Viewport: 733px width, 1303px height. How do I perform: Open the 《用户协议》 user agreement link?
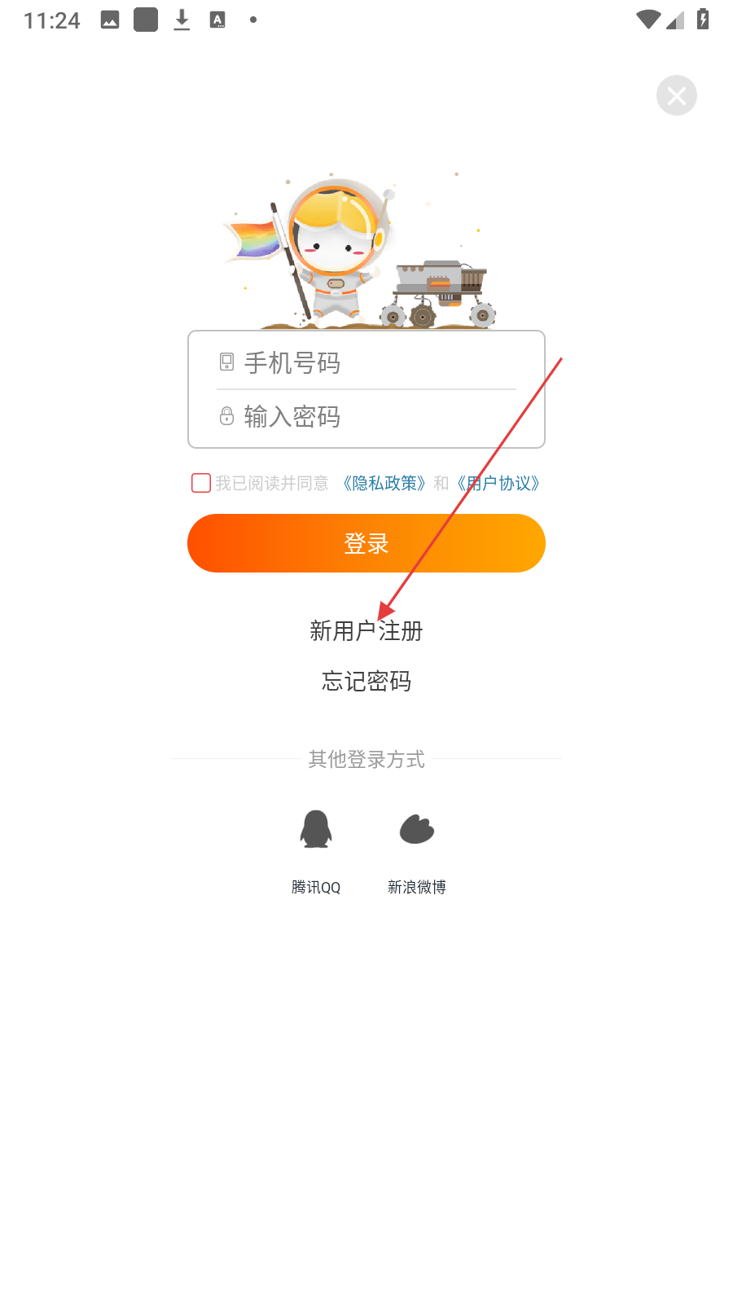point(498,483)
